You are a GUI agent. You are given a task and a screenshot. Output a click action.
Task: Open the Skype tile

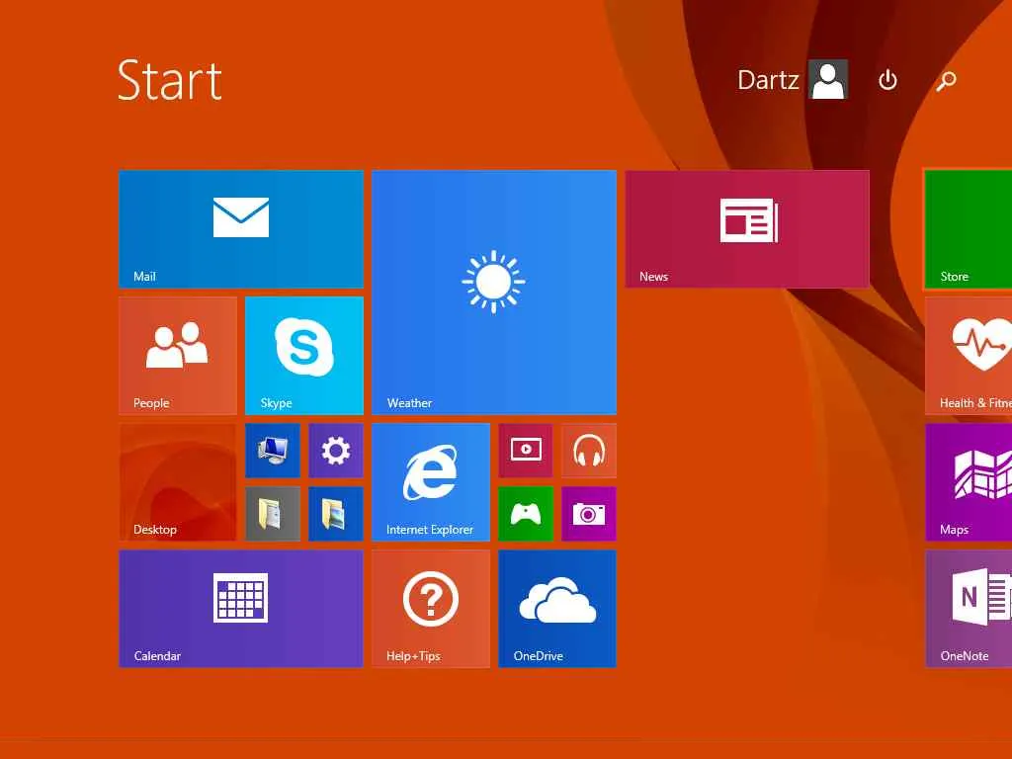[304, 356]
